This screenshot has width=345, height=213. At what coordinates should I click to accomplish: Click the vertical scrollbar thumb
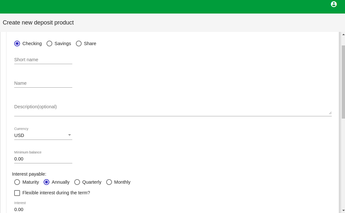pos(343,82)
